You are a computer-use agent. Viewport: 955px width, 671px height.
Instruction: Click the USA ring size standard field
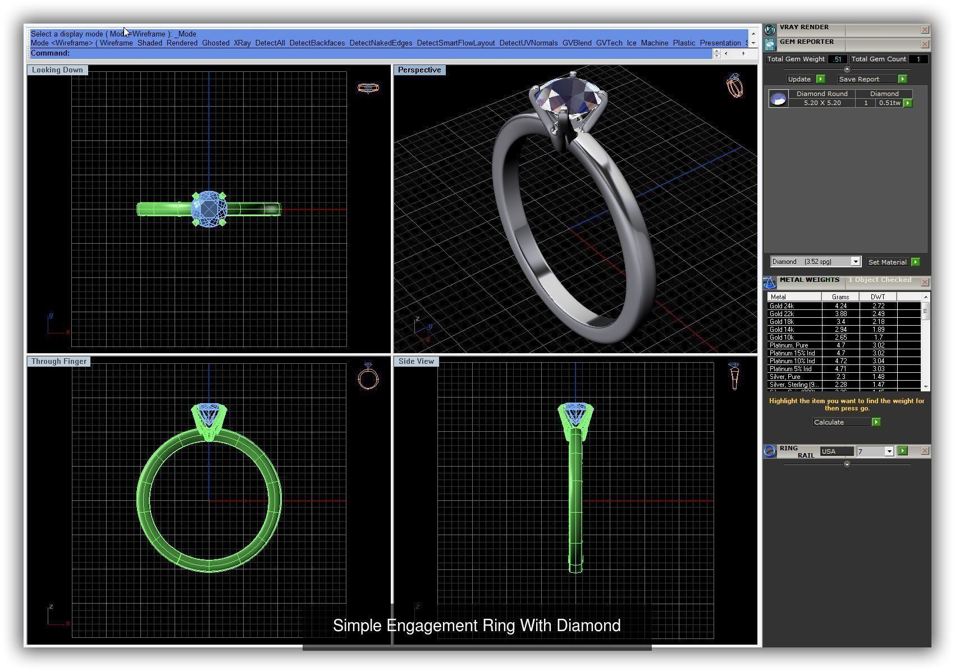[x=837, y=451]
